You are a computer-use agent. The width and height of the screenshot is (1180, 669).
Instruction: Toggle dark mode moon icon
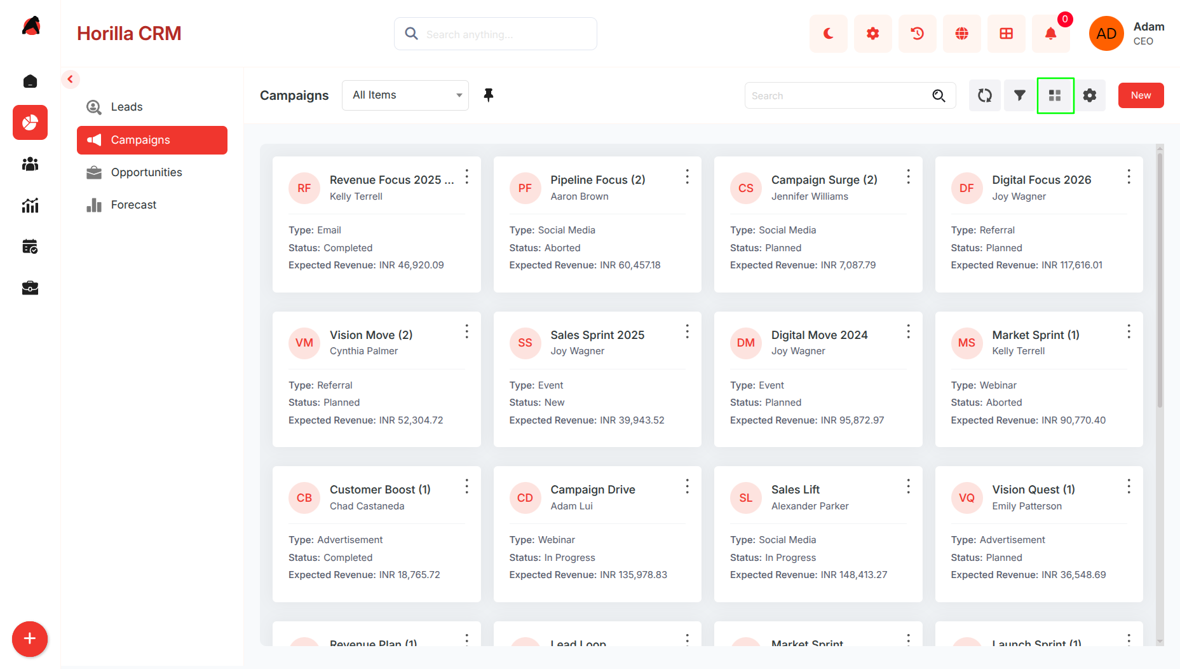pos(828,34)
